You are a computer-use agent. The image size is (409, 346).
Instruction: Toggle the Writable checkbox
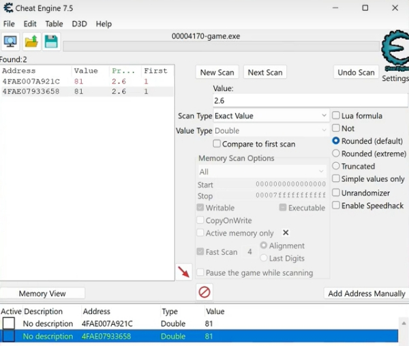[x=200, y=207]
